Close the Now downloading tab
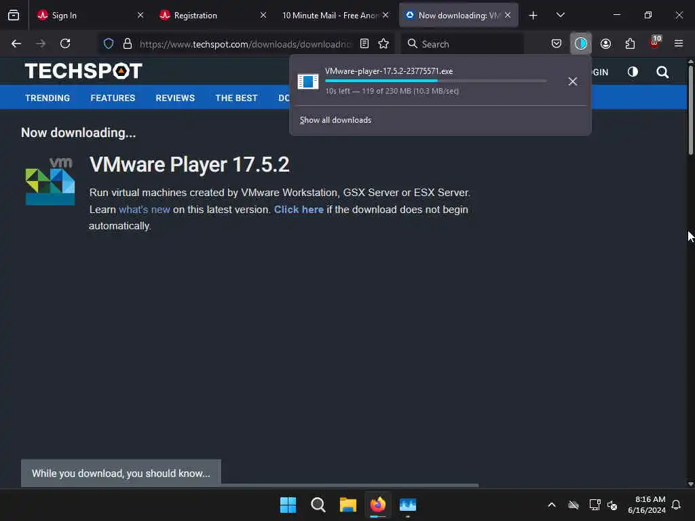The height and width of the screenshot is (521, 695). 508,15
